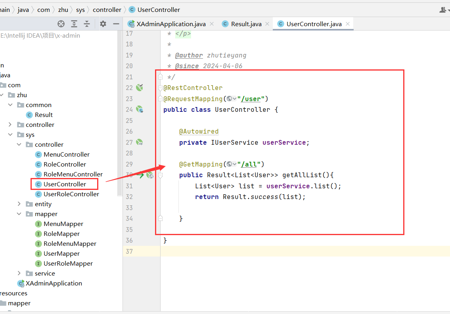Viewport: 450px width, 314px height.
Task: Click the @RestController annotation
Action: [193, 88]
